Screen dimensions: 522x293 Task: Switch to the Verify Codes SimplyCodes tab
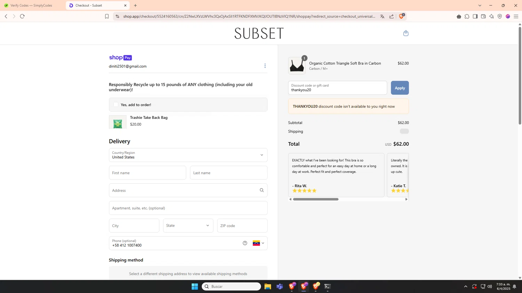click(x=31, y=6)
